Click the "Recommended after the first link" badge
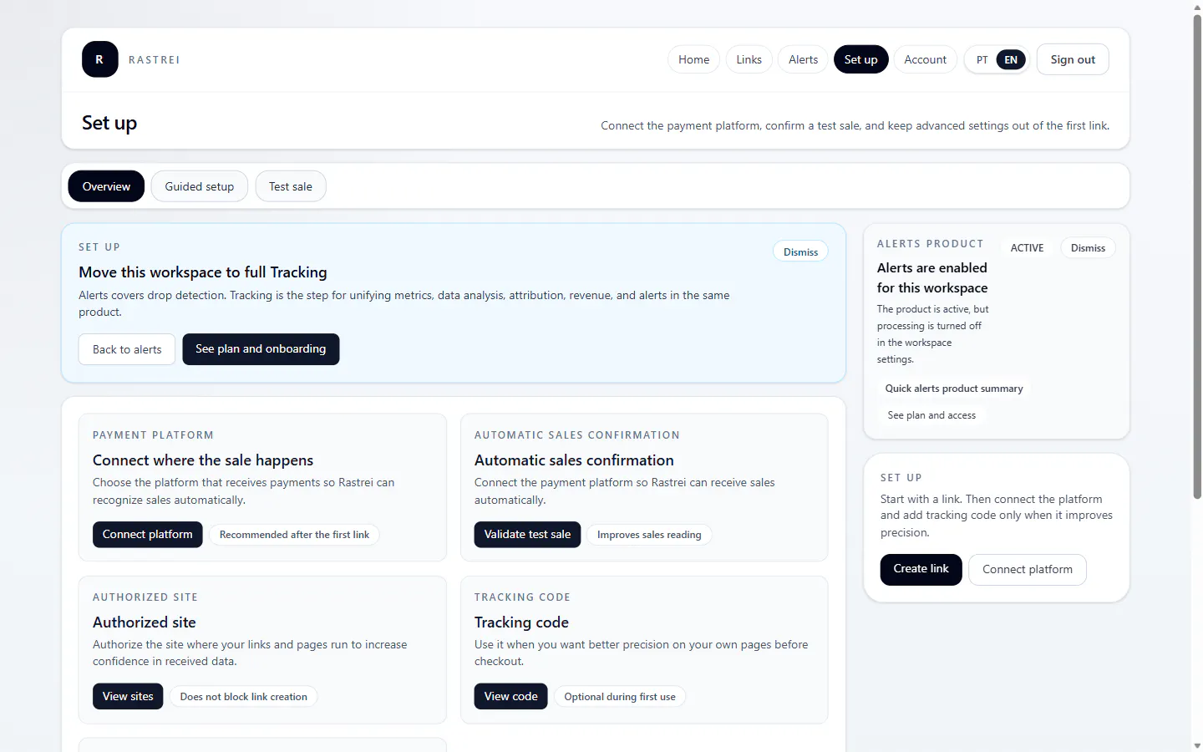The width and height of the screenshot is (1203, 752). [x=294, y=534]
